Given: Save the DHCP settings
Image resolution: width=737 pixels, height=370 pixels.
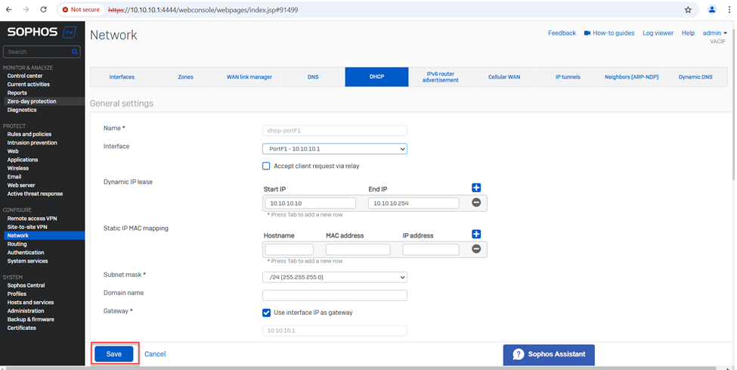Looking at the screenshot, I should (x=114, y=354).
